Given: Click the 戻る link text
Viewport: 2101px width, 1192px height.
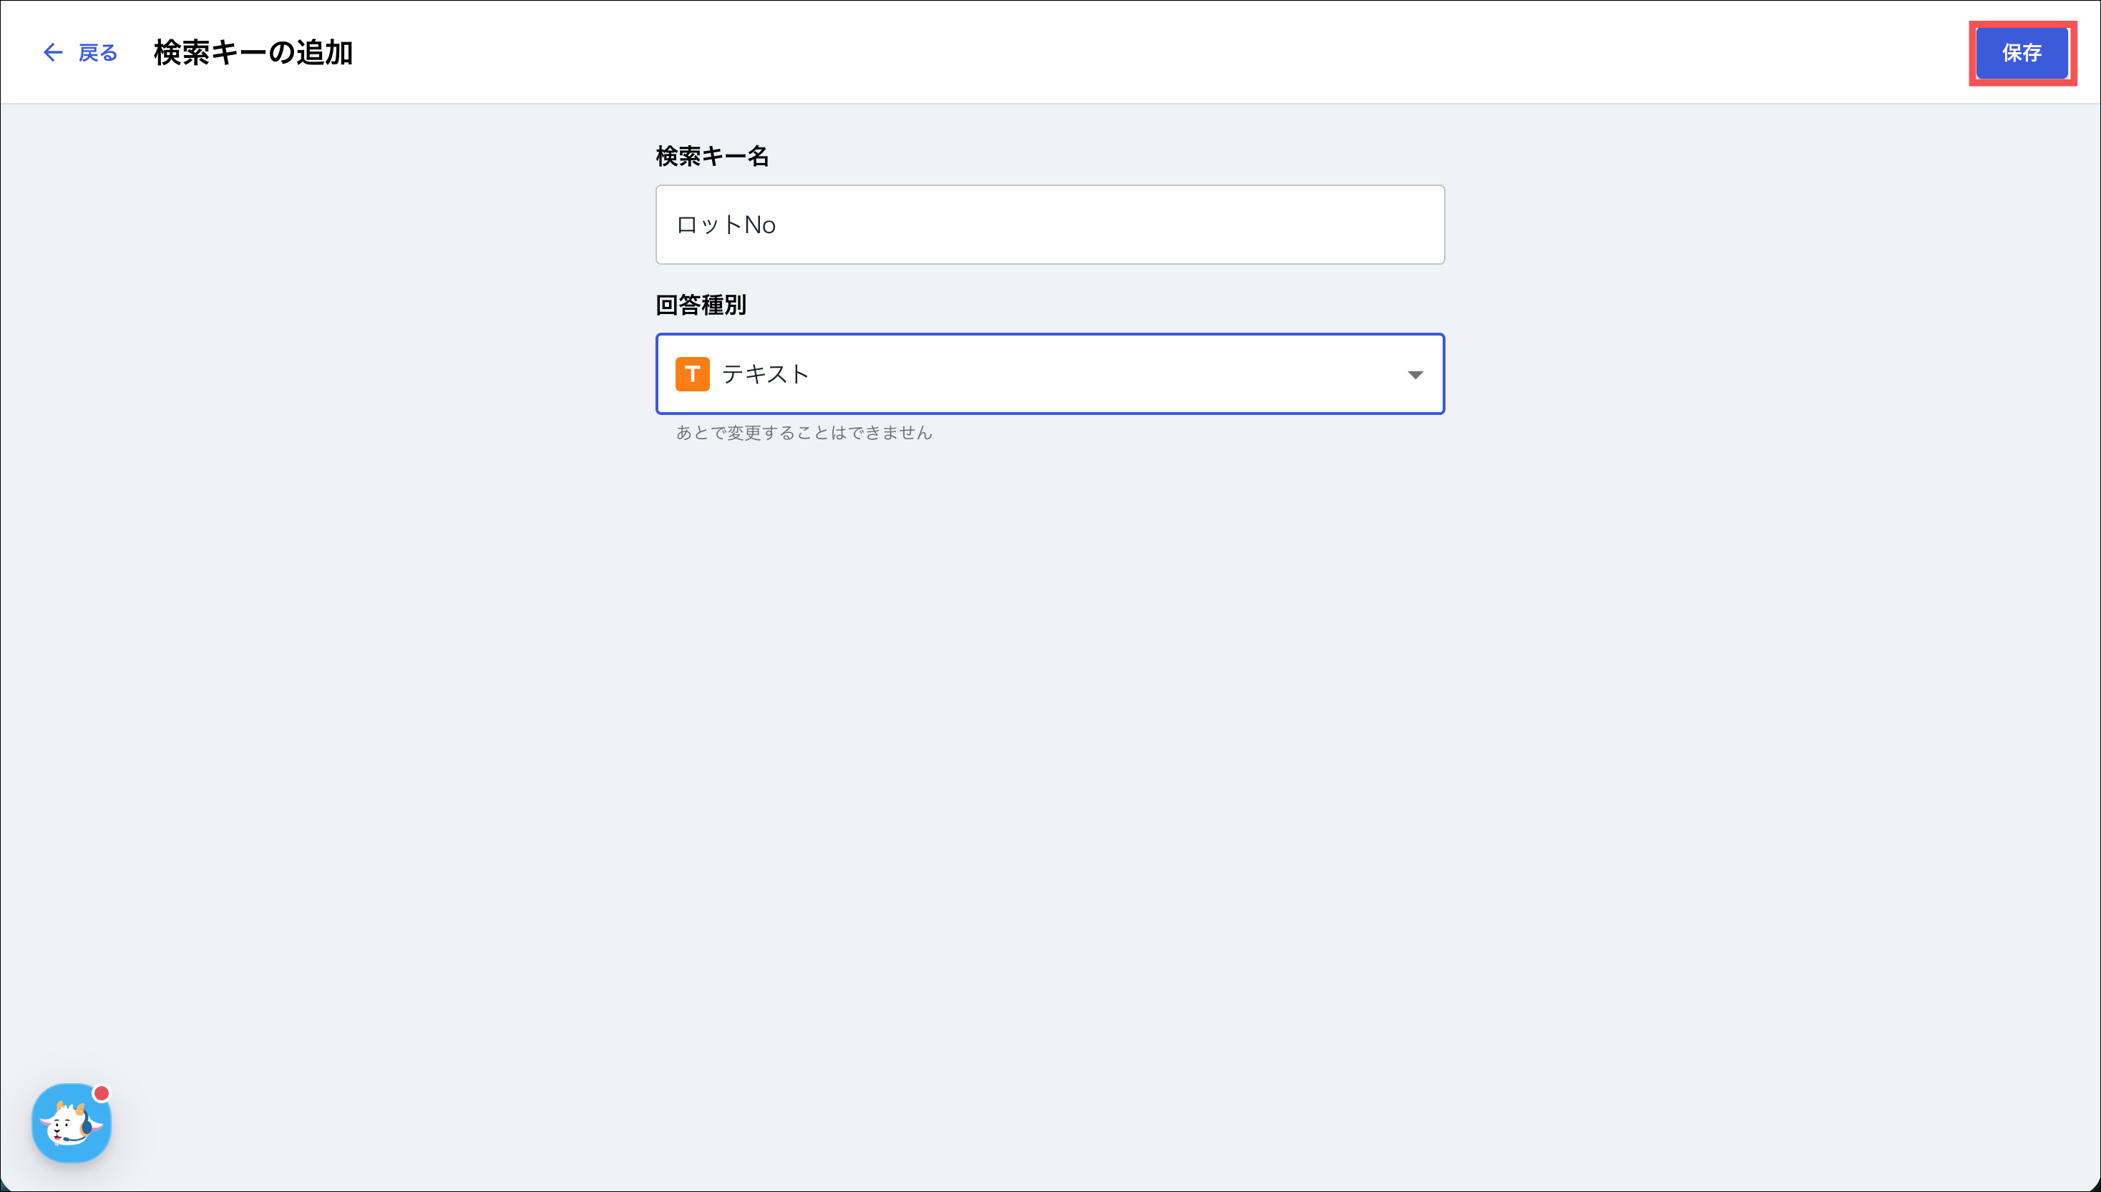Looking at the screenshot, I should pos(97,52).
